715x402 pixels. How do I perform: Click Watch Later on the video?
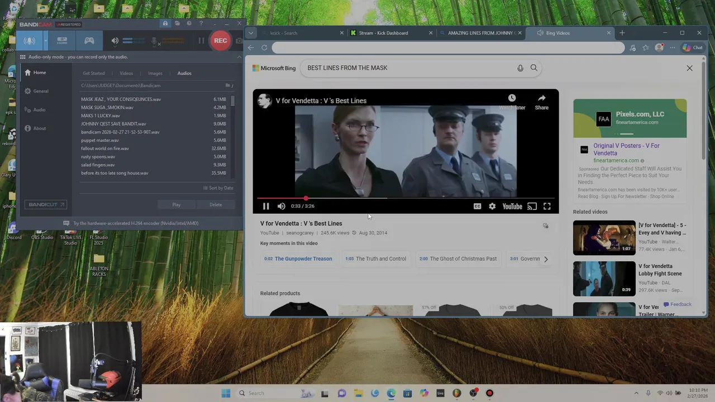click(x=512, y=101)
